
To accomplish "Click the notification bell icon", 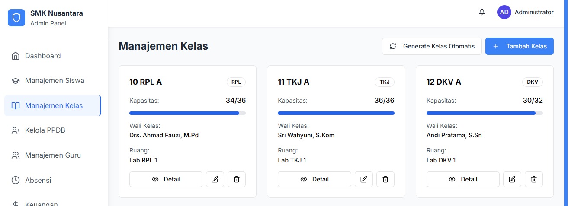I will tap(482, 13).
